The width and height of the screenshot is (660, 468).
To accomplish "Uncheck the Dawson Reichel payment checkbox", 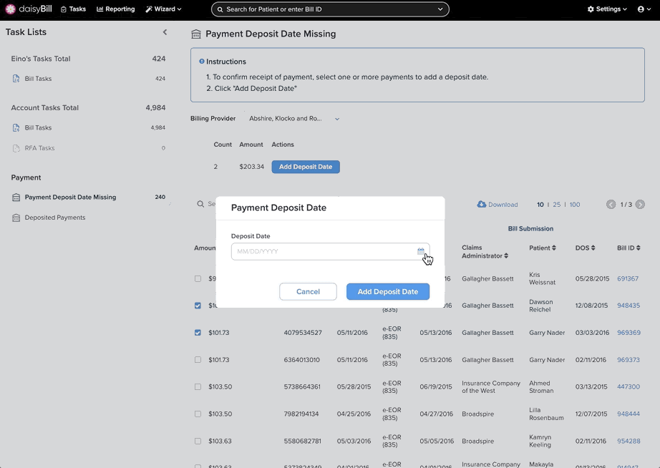I will [x=198, y=306].
